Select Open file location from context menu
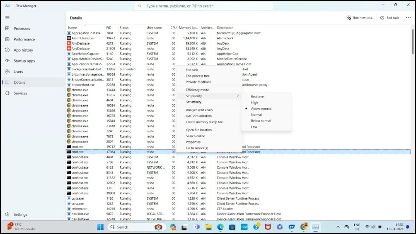This screenshot has width=416, height=234. coord(198,130)
